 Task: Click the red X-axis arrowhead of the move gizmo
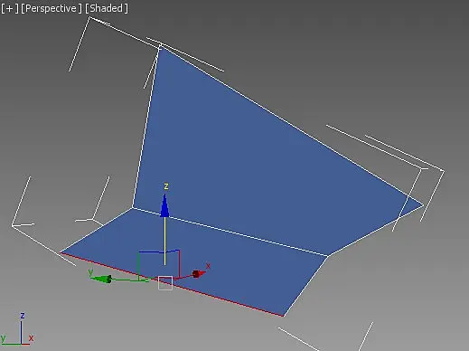(x=198, y=273)
